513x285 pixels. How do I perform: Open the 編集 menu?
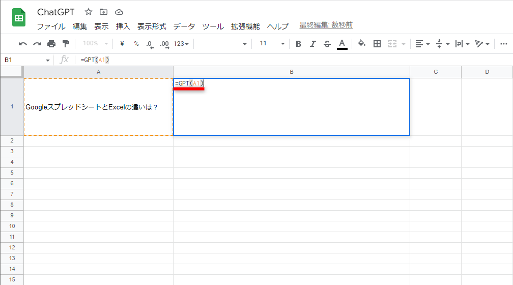click(80, 26)
